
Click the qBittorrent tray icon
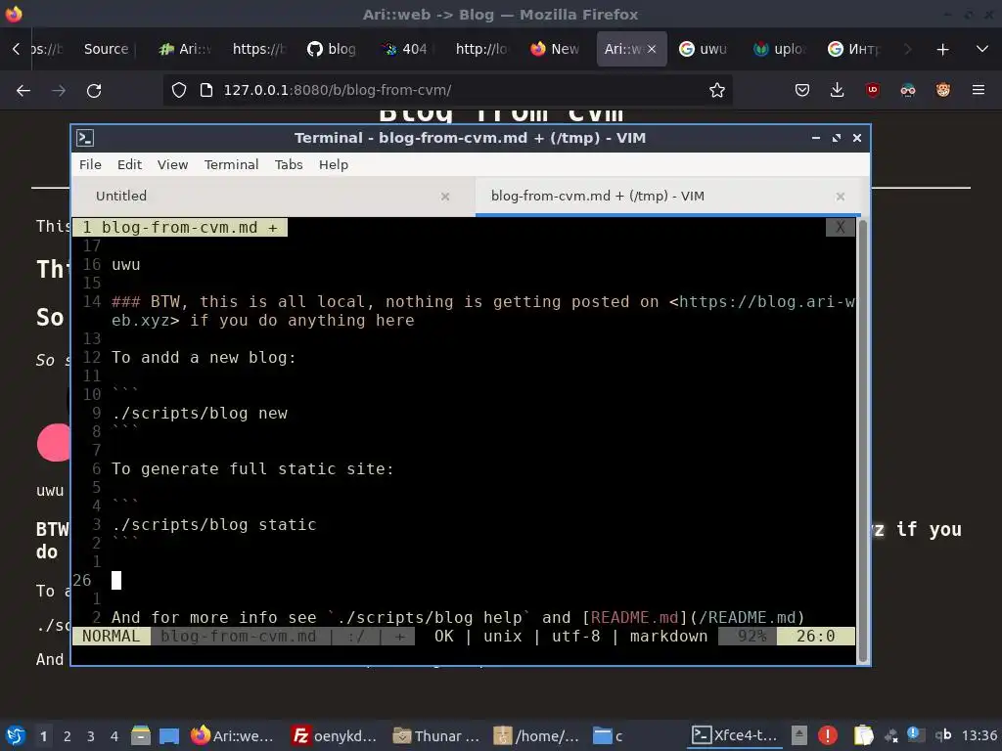(x=943, y=735)
